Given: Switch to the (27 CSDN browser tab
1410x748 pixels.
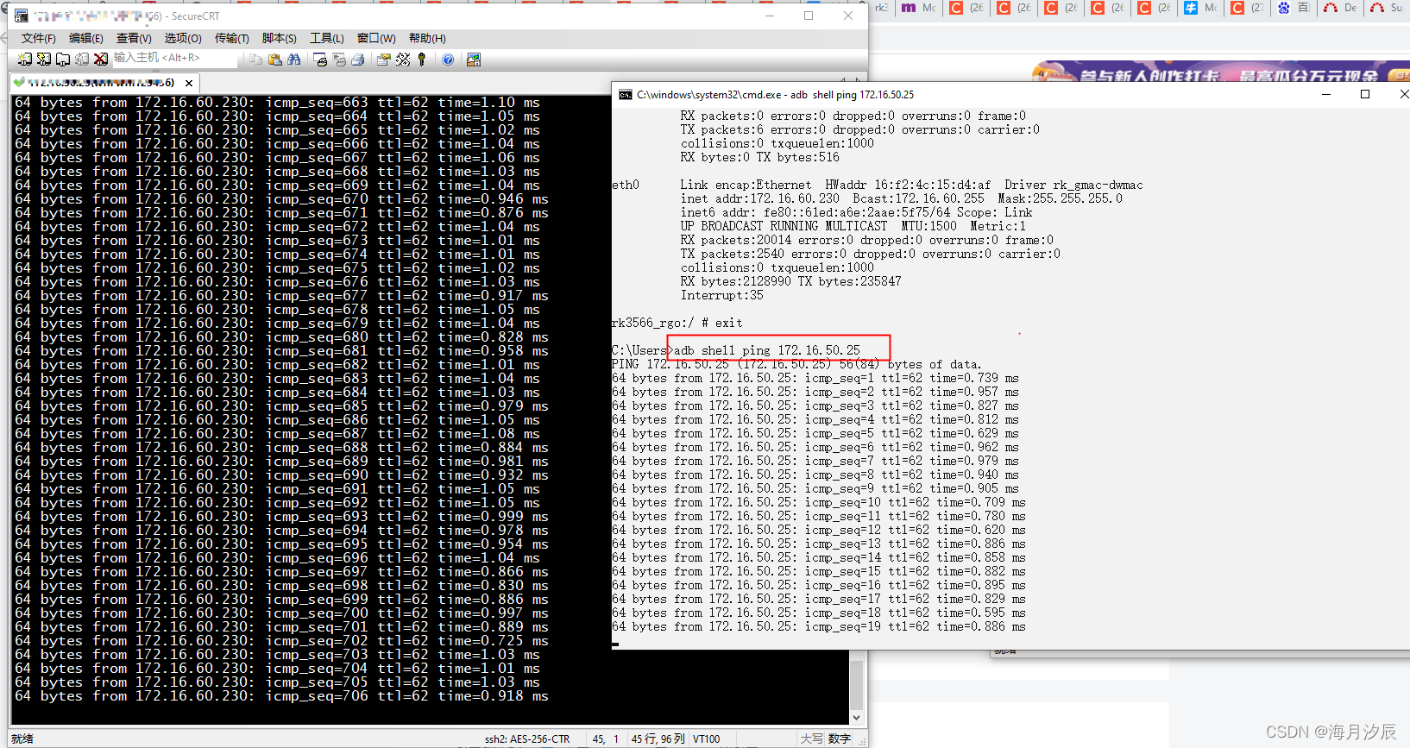Looking at the screenshot, I should pyautogui.click(x=1248, y=8).
